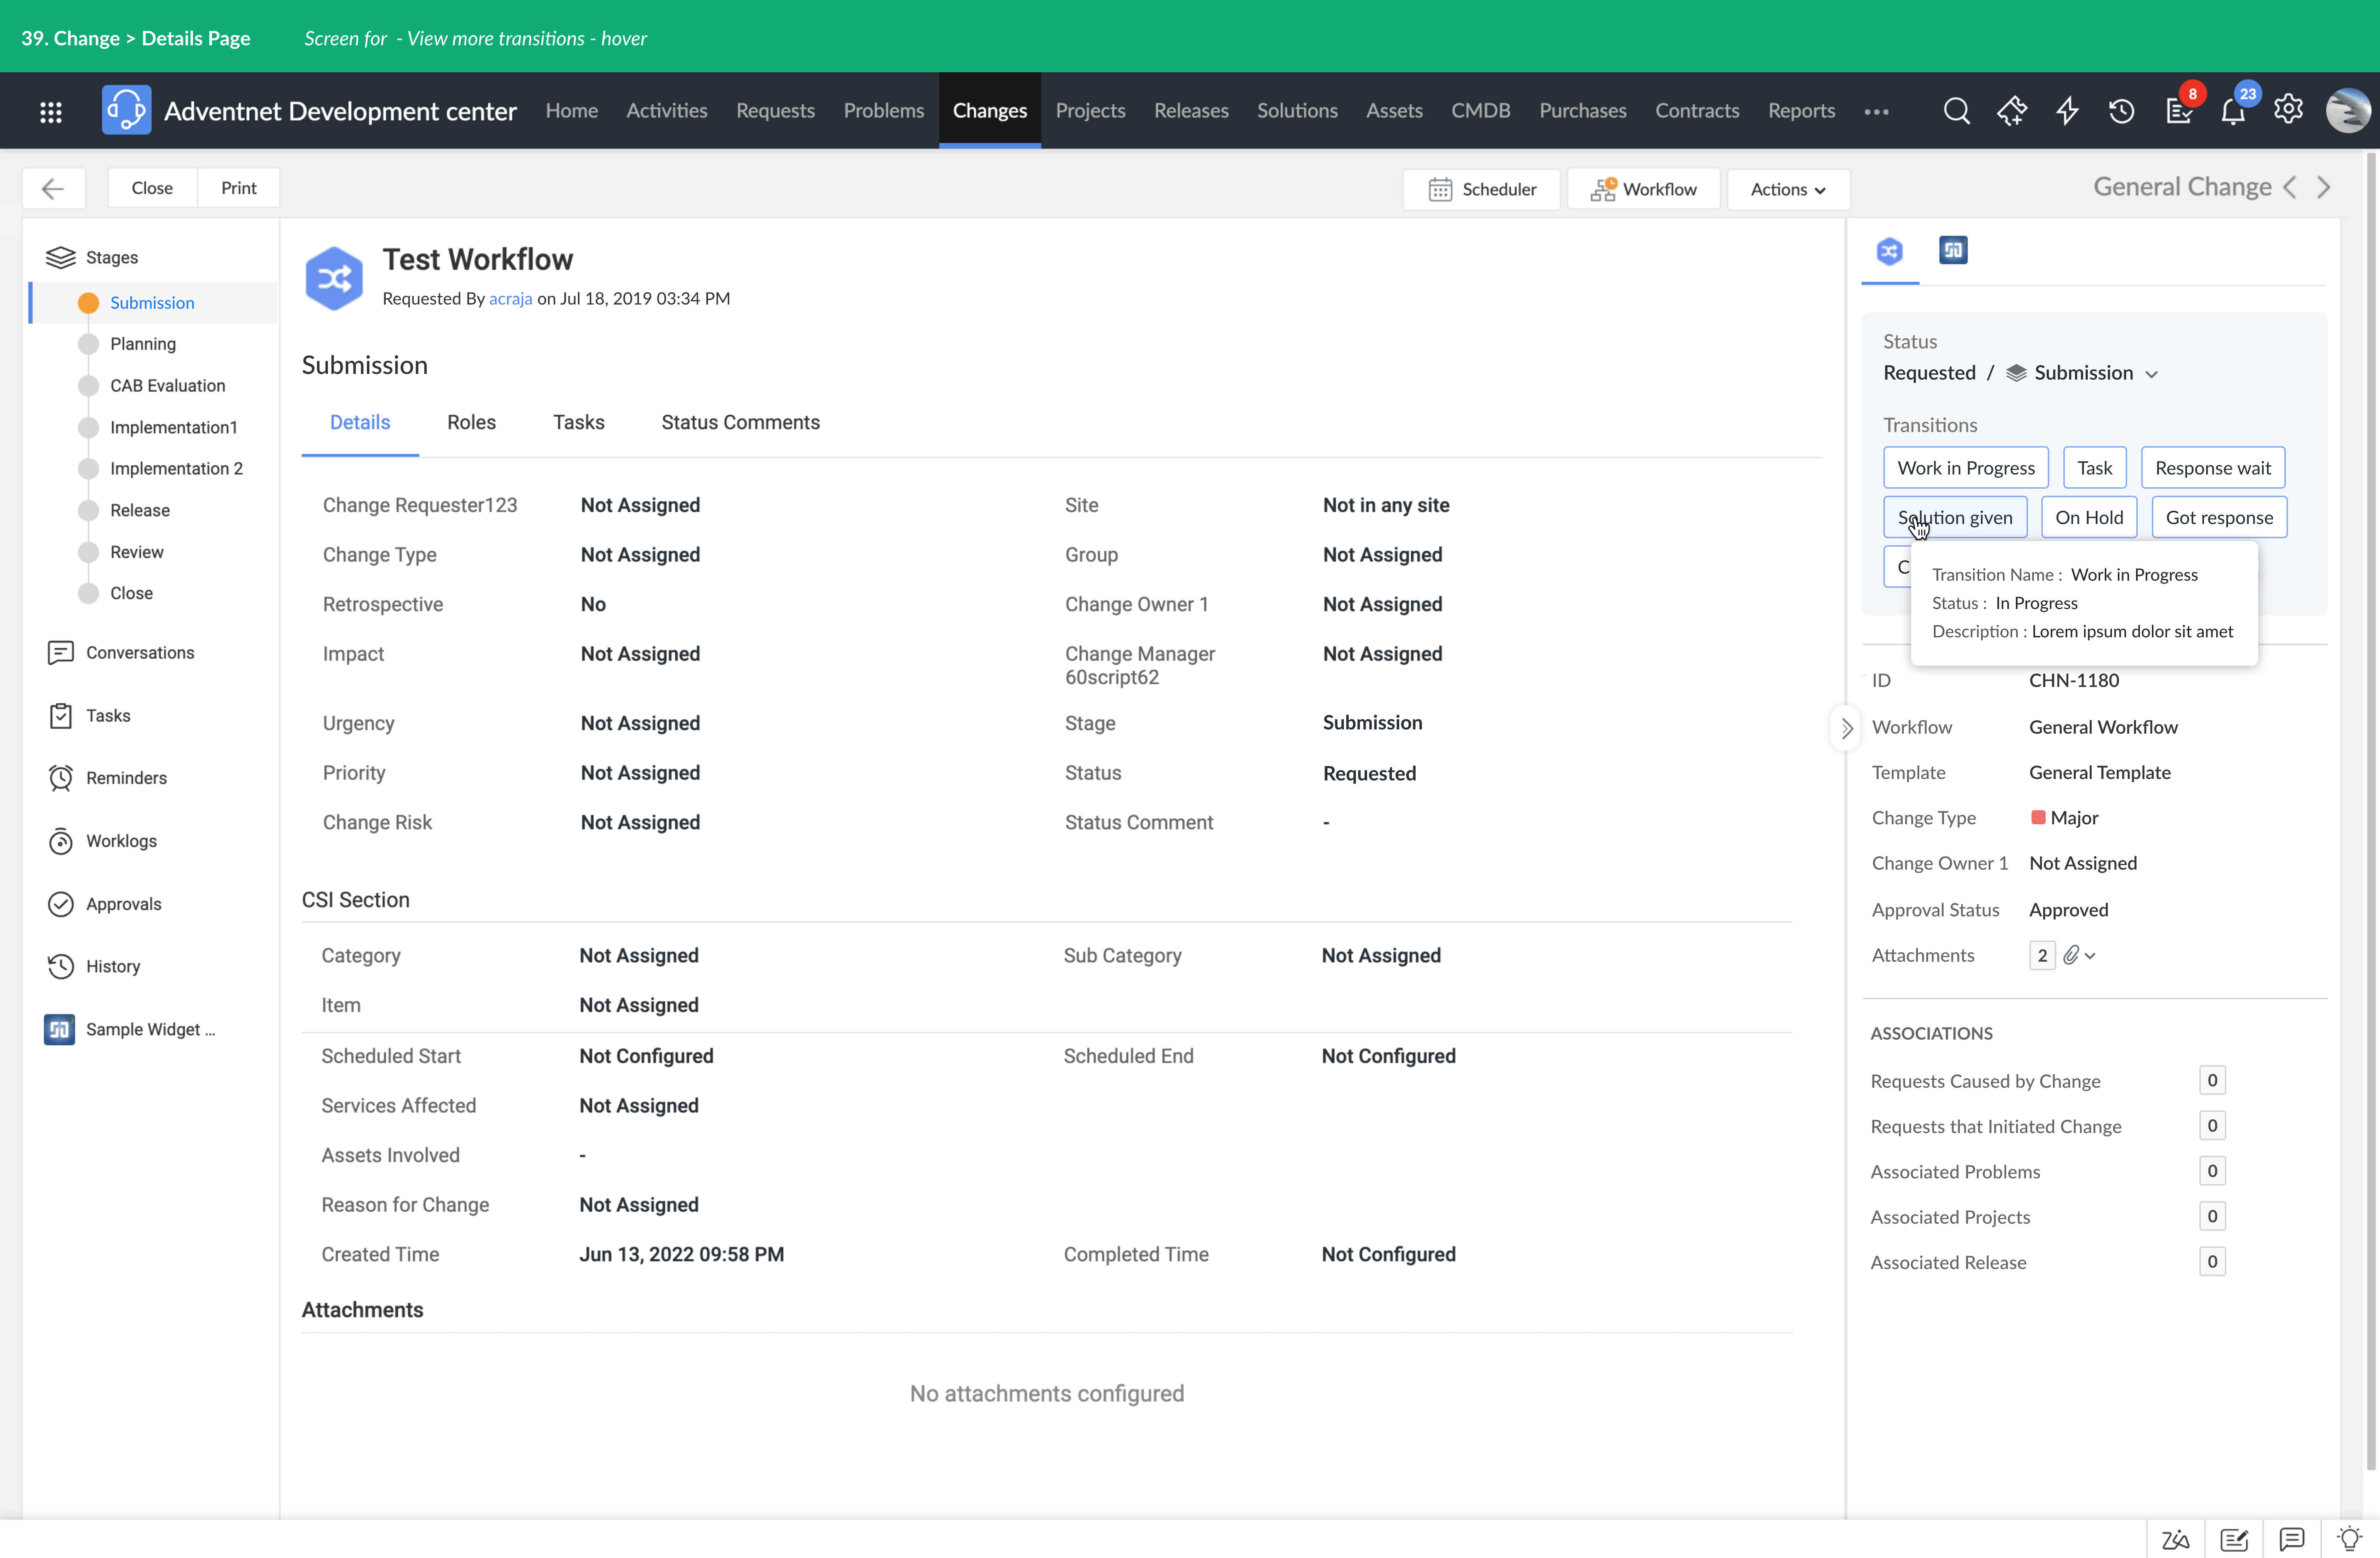Image resolution: width=2380 pixels, height=1558 pixels.
Task: Click the page vertical scrollbar
Action: point(2371,811)
